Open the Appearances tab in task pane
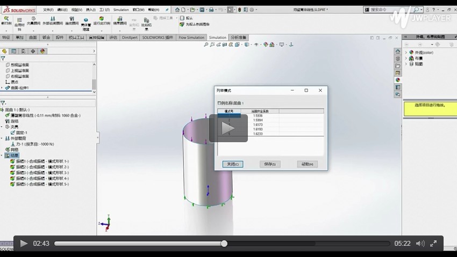457x257 pixels. [x=398, y=80]
